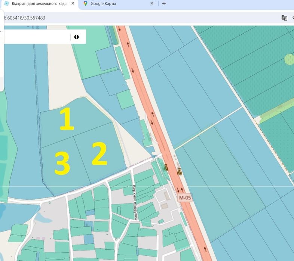The width and height of the screenshot is (294, 261).
Task: Open the info icon in search box
Action: (x=76, y=37)
